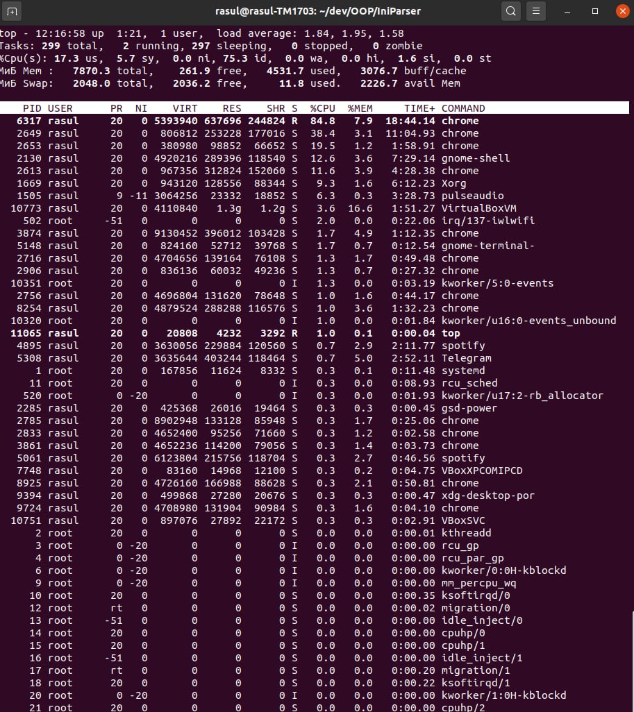Click the idle_inject/0 command name

click(x=482, y=620)
